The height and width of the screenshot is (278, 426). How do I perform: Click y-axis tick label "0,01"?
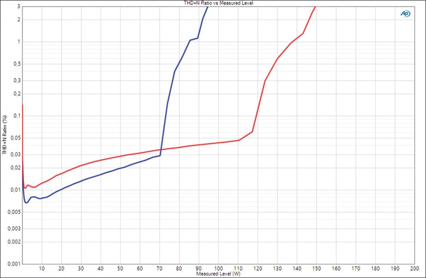coord(16,190)
